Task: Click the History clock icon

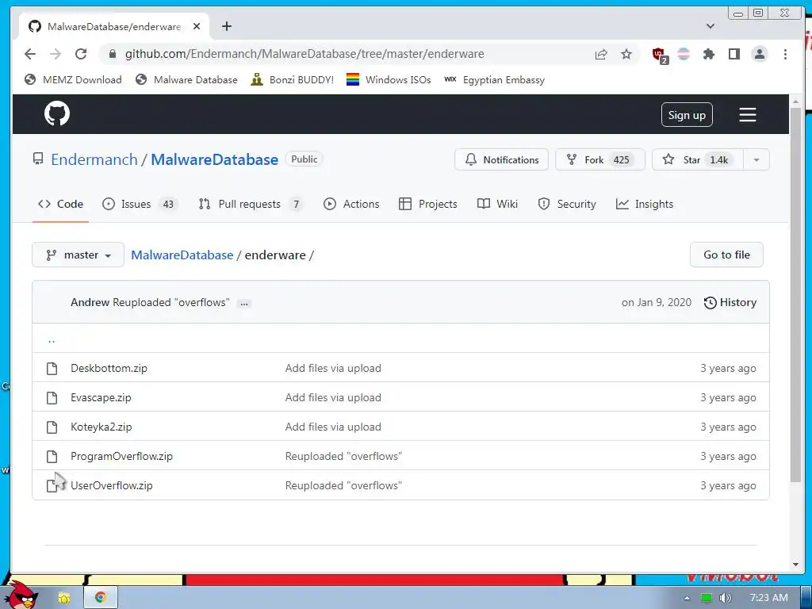Action: (710, 302)
